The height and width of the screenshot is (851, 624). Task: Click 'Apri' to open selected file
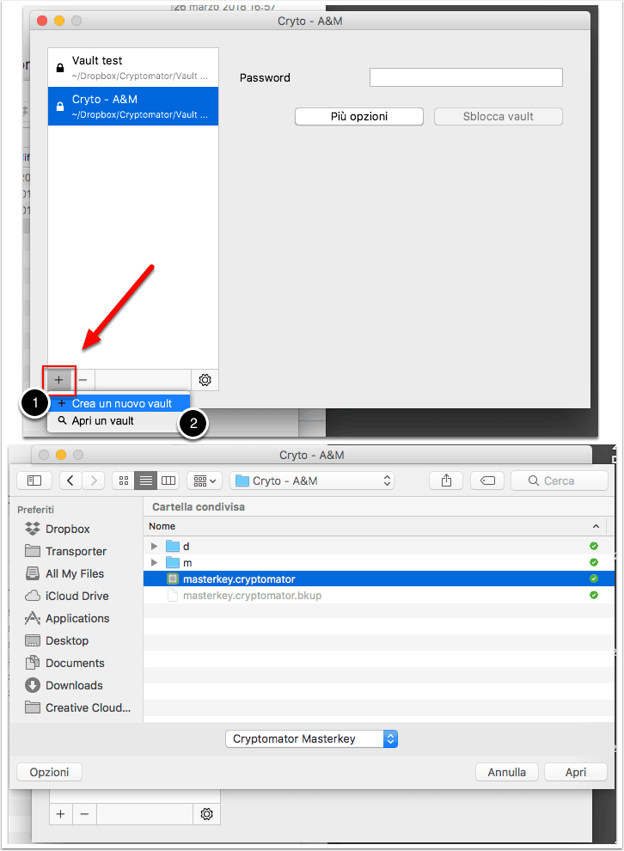pyautogui.click(x=576, y=772)
